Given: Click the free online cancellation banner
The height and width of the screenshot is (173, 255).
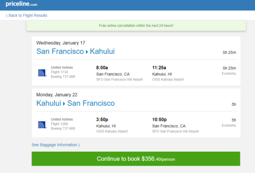Looking at the screenshot, I should pyautogui.click(x=136, y=25).
